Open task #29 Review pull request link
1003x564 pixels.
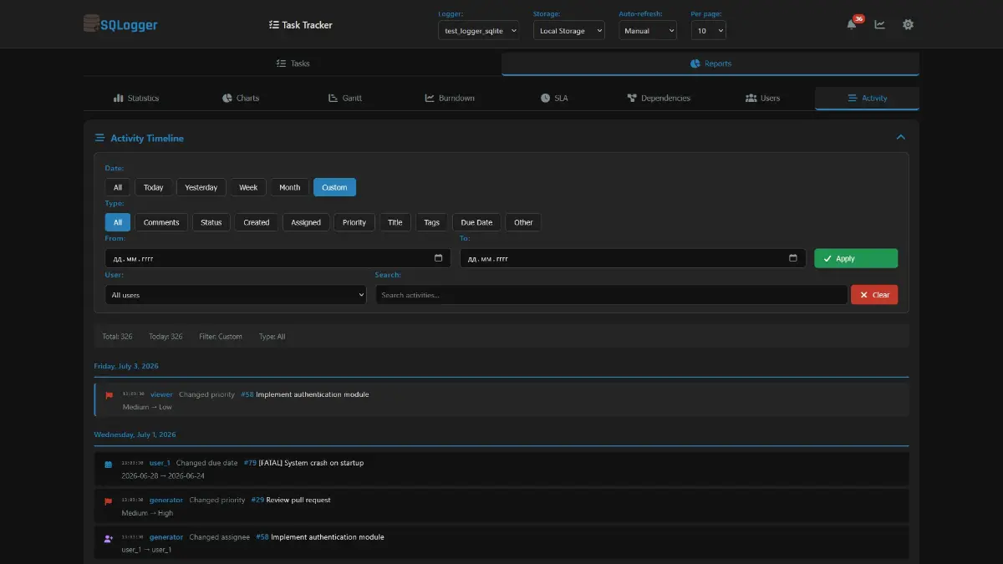point(257,500)
